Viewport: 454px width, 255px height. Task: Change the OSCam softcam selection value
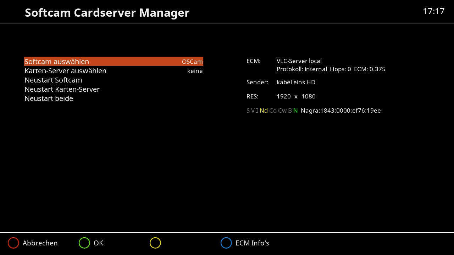click(x=192, y=62)
